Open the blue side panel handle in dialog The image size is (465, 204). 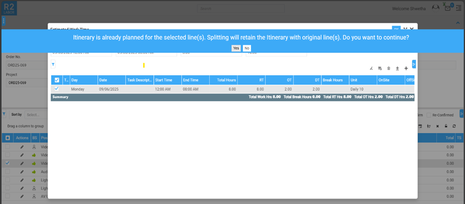[414, 64]
